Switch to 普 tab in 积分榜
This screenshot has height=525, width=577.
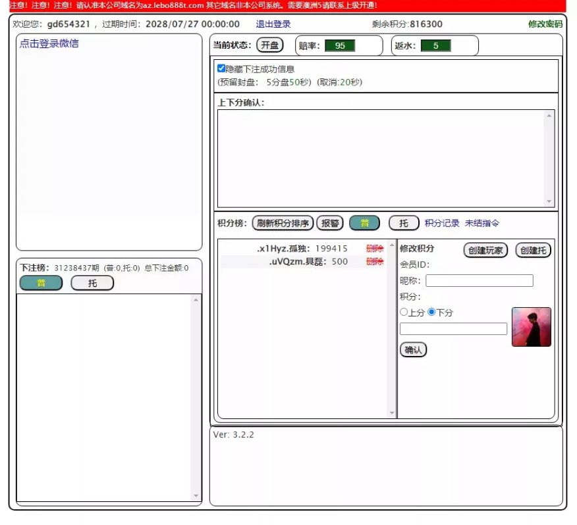pos(364,223)
